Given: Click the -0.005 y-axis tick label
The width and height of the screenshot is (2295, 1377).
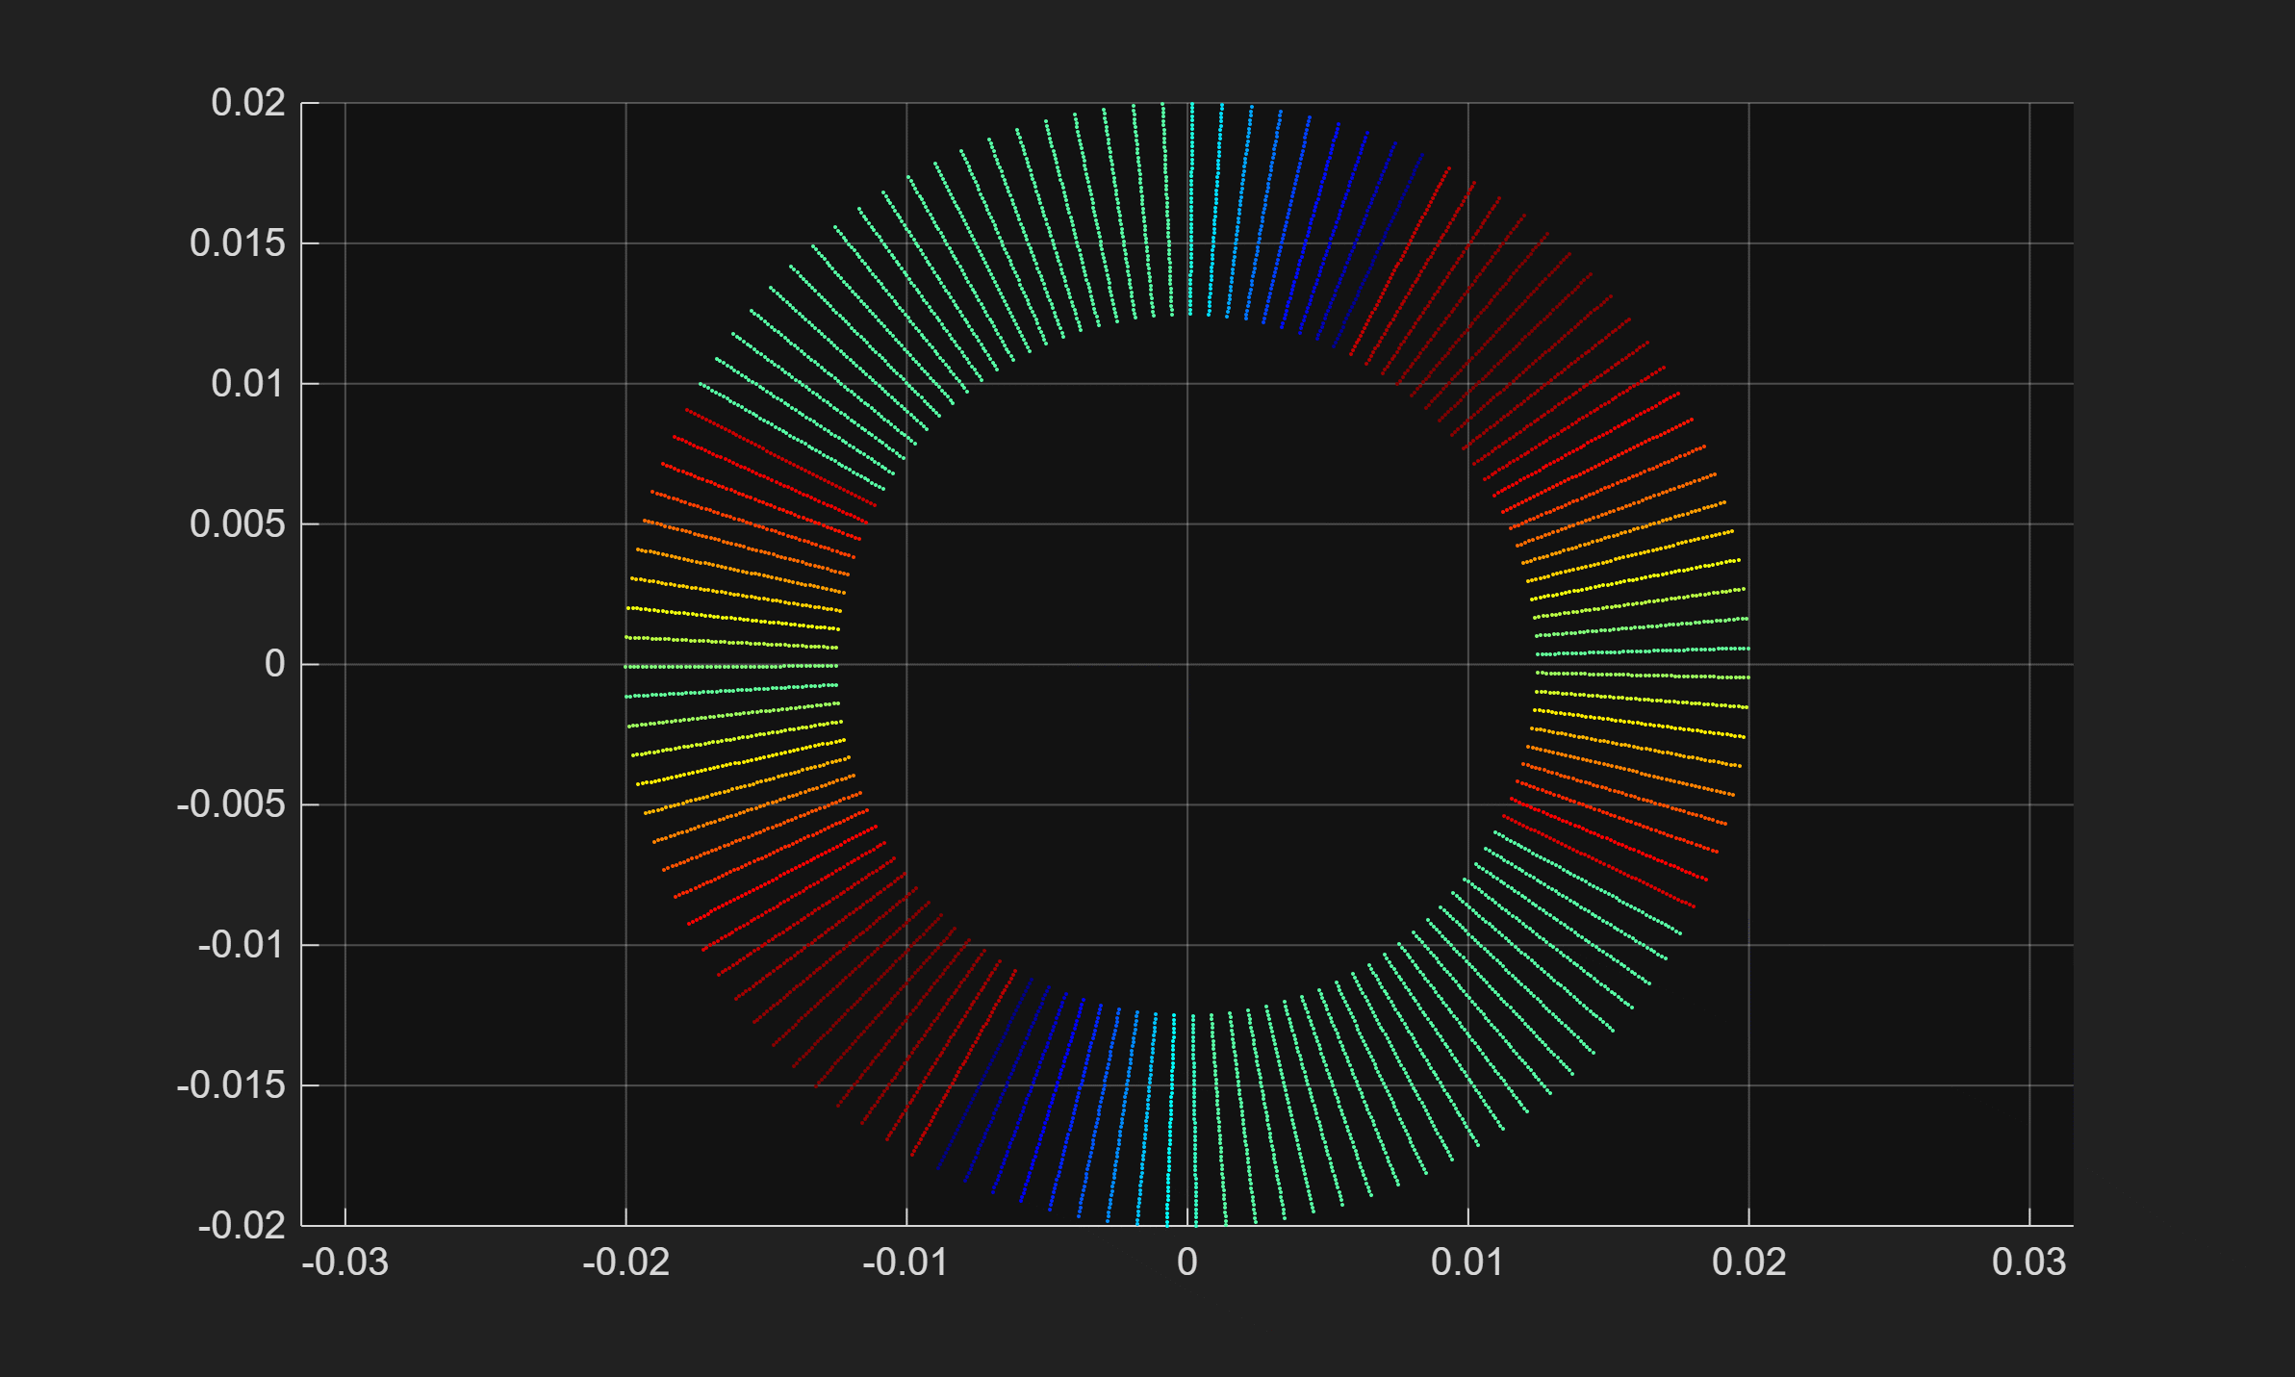Looking at the screenshot, I should point(231,804).
